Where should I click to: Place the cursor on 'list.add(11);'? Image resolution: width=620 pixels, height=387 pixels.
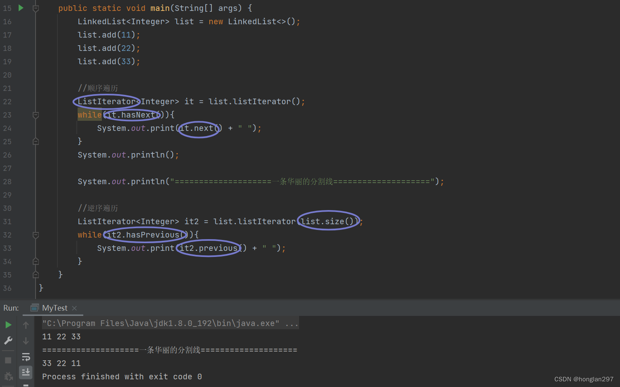[x=109, y=35]
